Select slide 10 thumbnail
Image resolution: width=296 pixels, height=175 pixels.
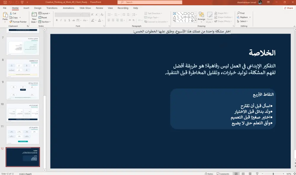point(23,112)
